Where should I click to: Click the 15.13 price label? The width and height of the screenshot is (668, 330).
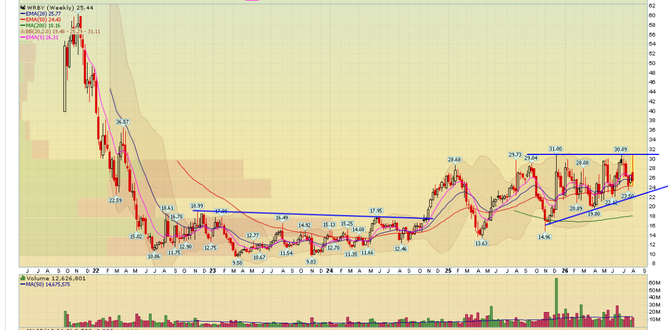[x=330, y=225]
